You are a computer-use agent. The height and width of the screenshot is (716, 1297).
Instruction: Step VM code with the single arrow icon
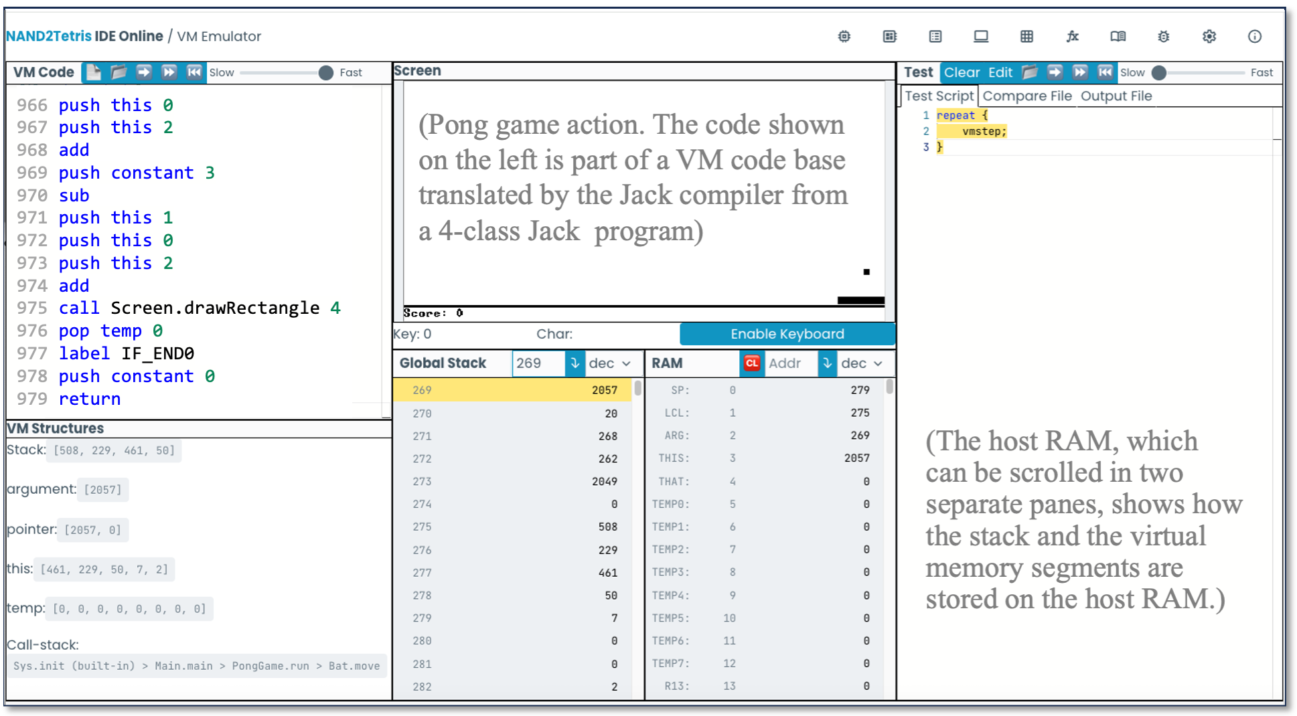[x=144, y=72]
